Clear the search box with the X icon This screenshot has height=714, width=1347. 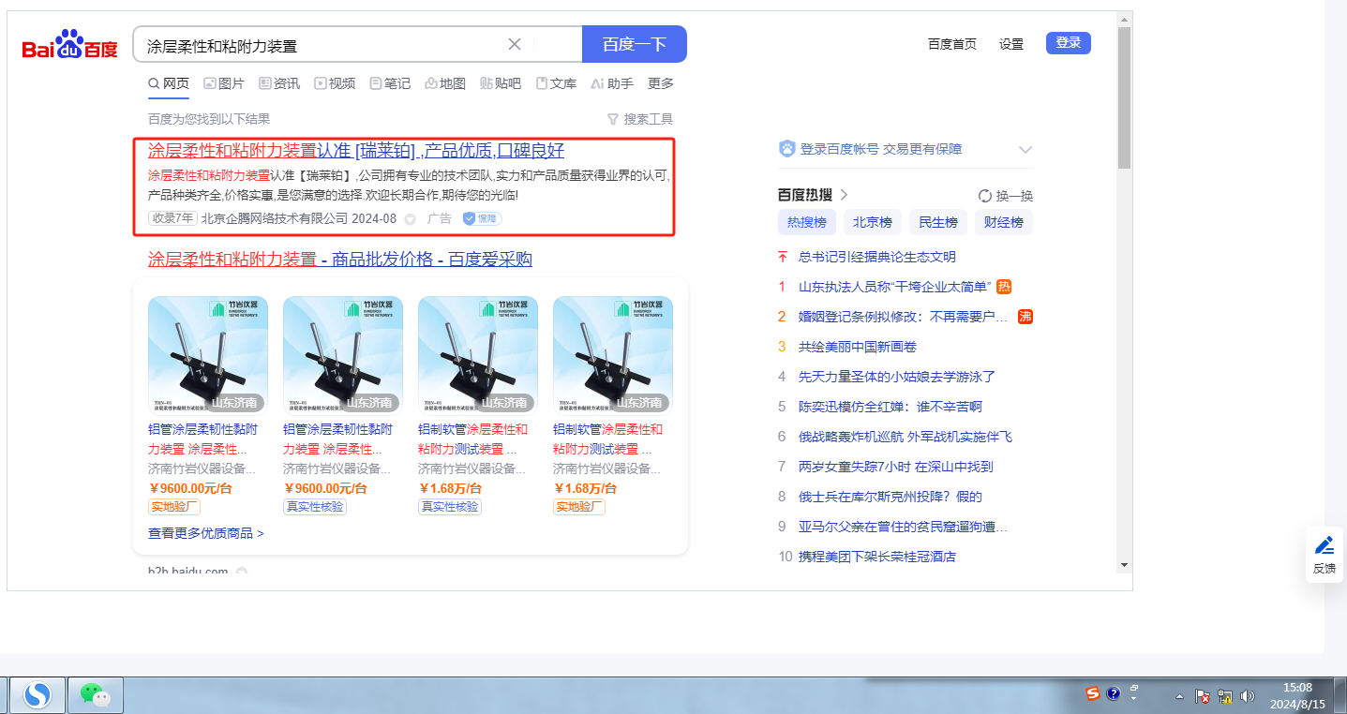[515, 44]
